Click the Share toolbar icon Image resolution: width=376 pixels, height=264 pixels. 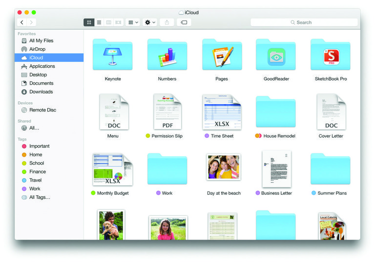pos(167,22)
